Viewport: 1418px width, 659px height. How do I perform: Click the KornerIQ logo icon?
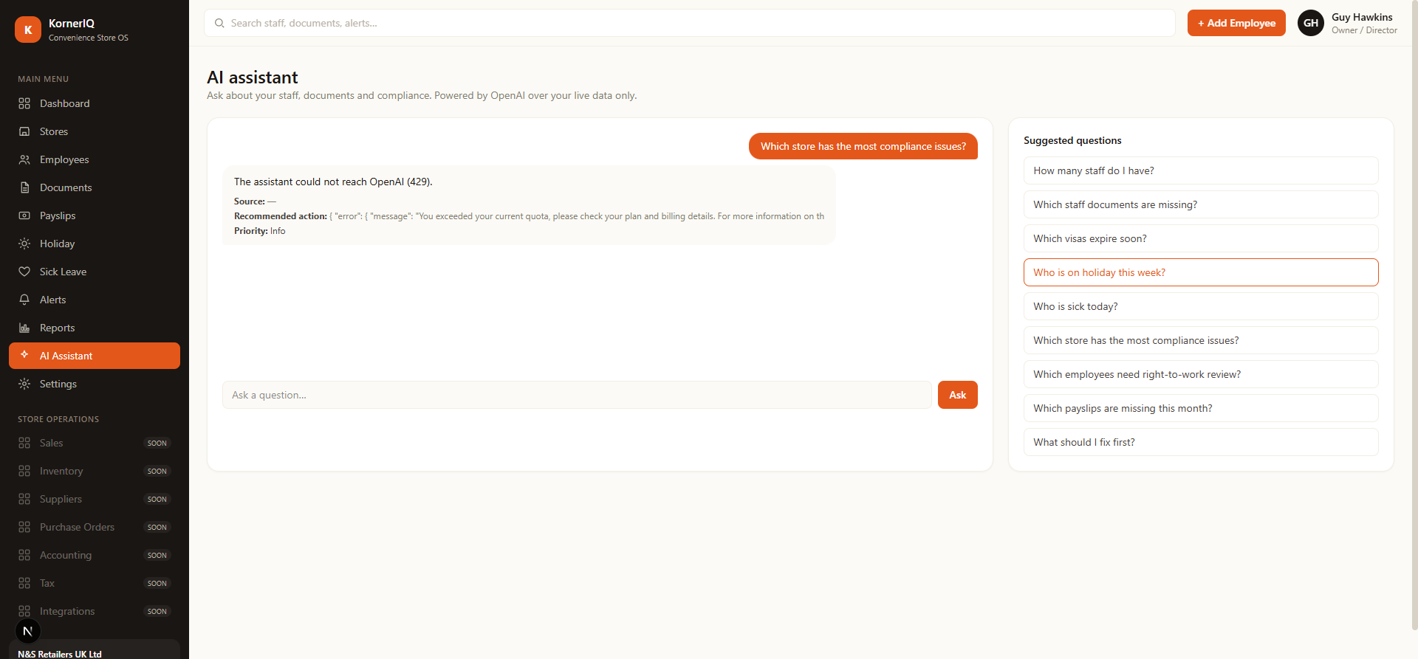(x=28, y=30)
